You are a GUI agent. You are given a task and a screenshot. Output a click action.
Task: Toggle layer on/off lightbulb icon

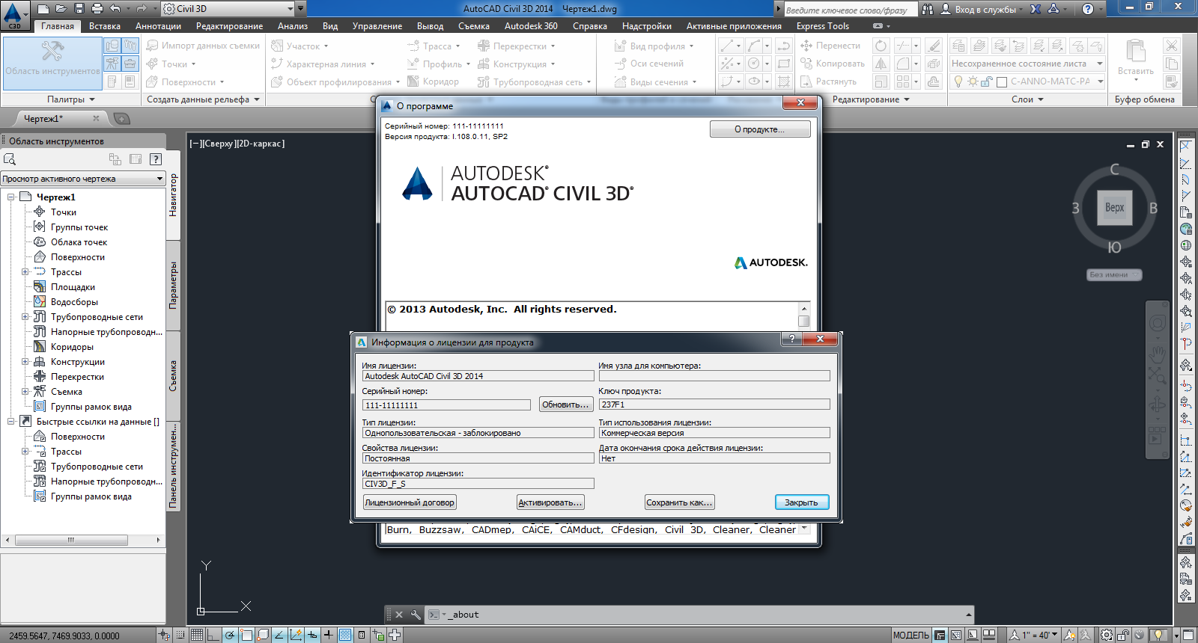(958, 81)
